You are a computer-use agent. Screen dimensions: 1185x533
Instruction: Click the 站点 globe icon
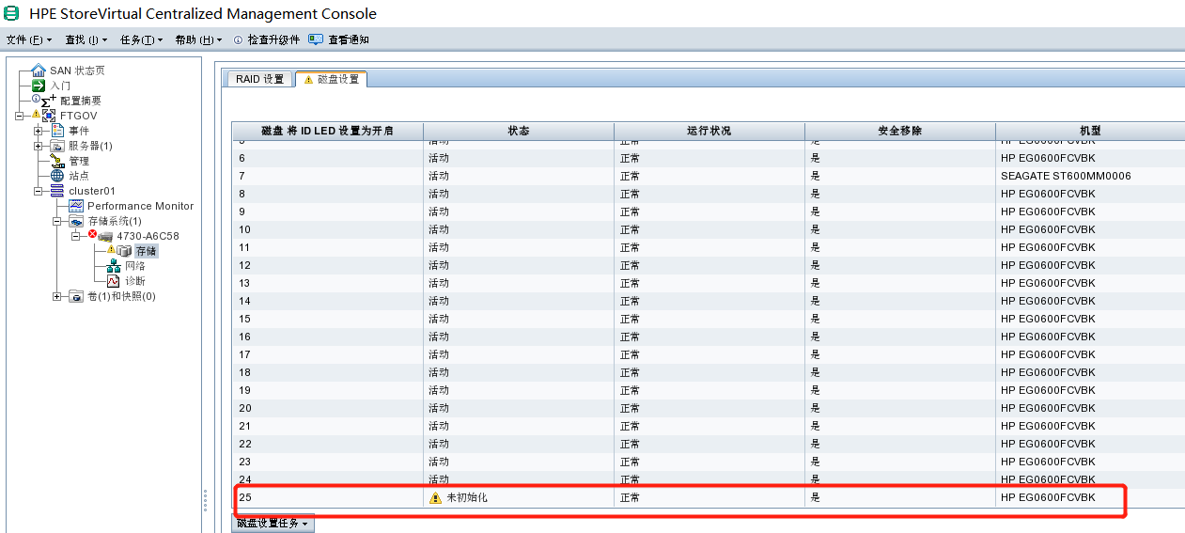(x=57, y=176)
